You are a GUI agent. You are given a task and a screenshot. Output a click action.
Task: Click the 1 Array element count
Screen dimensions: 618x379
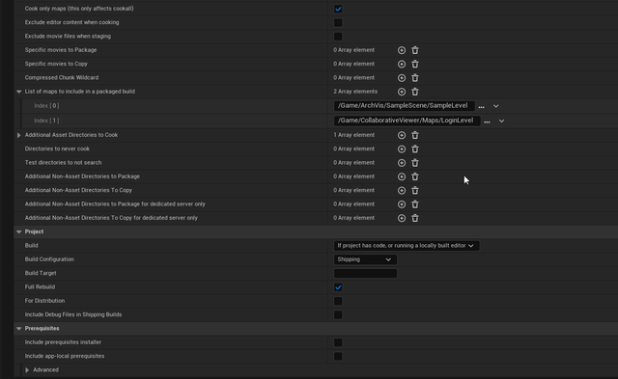pyautogui.click(x=354, y=135)
